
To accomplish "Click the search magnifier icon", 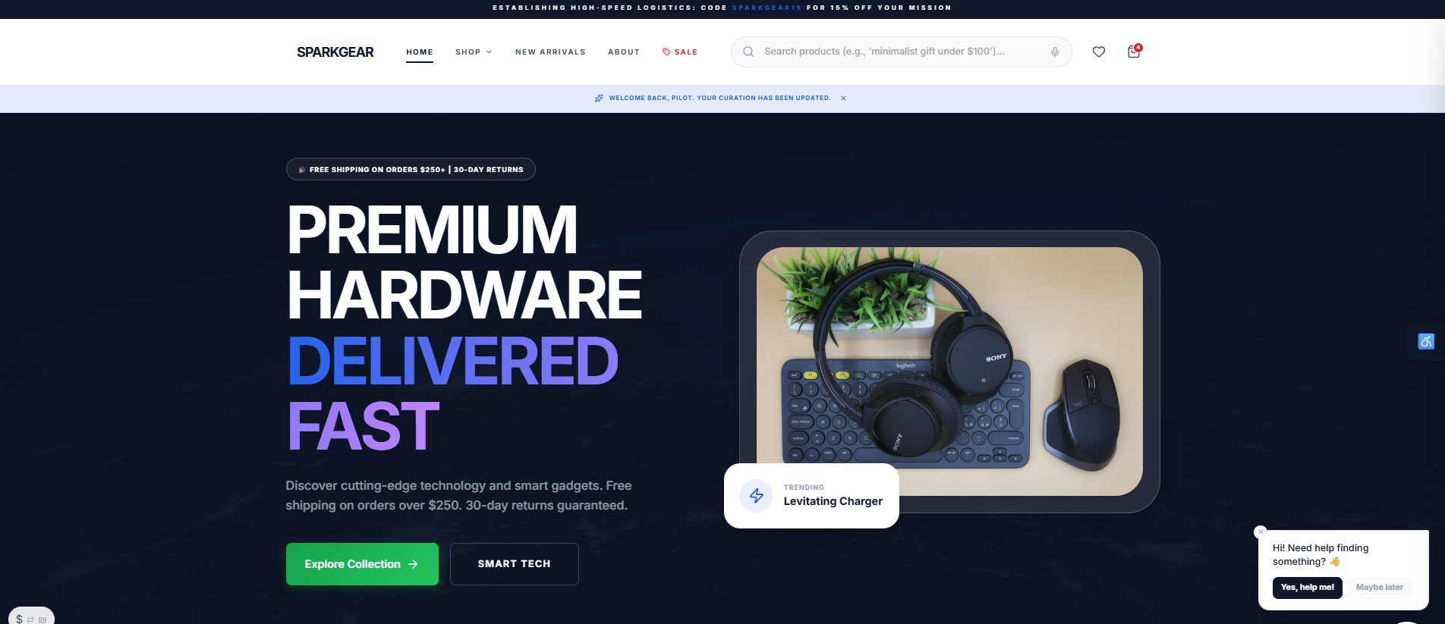I will tap(748, 52).
